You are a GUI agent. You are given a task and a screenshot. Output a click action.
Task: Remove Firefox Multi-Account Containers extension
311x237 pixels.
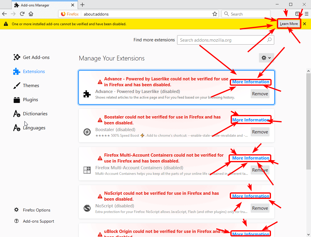[x=260, y=170]
